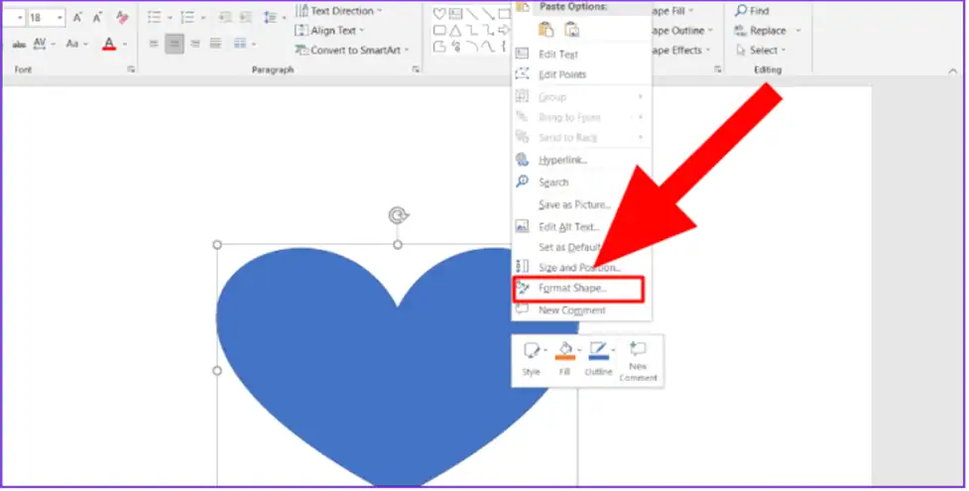Choose Size and Position from context menu
Viewport: 969px width, 491px height.
[581, 268]
